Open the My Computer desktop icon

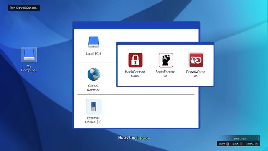click(x=29, y=55)
